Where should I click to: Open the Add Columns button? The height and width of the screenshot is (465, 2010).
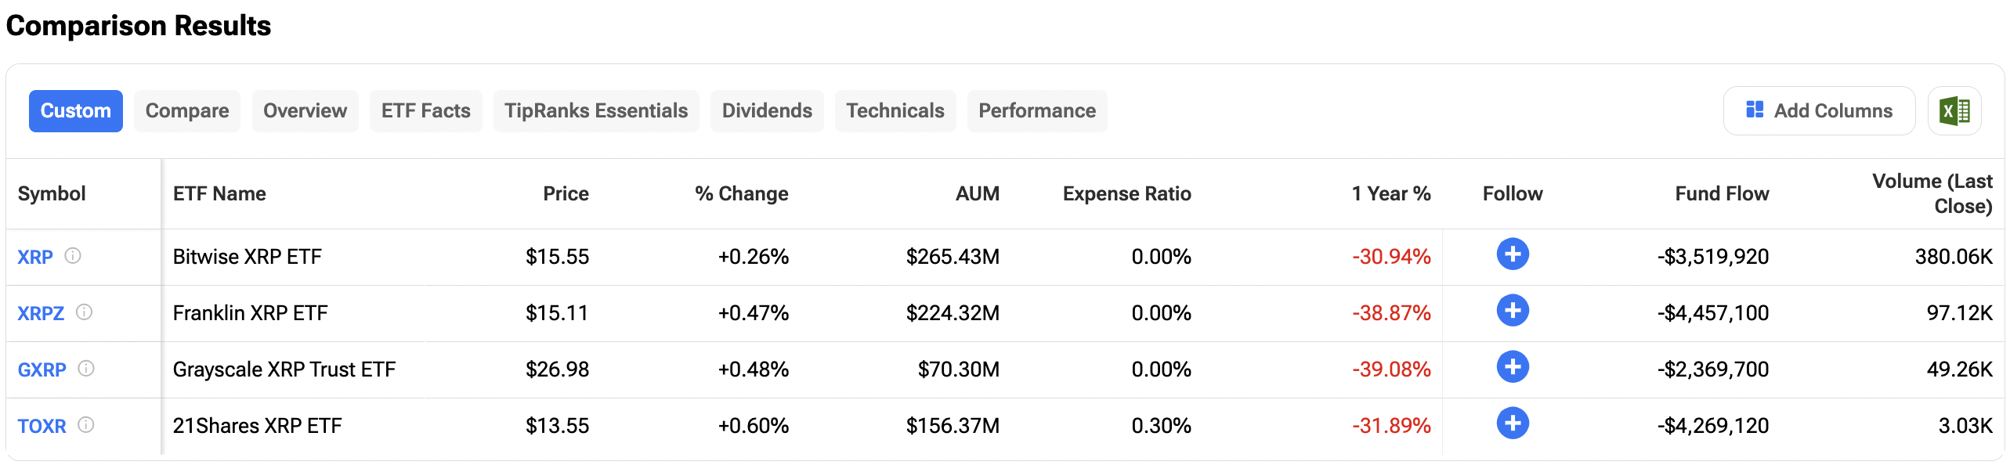(1819, 111)
